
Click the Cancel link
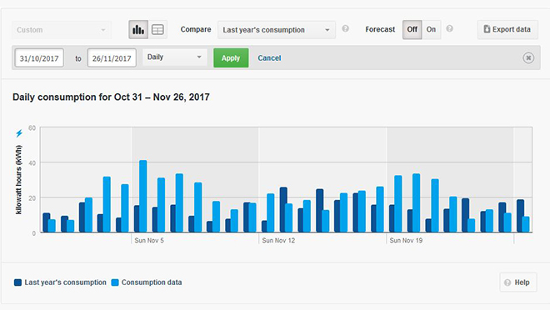tap(269, 58)
